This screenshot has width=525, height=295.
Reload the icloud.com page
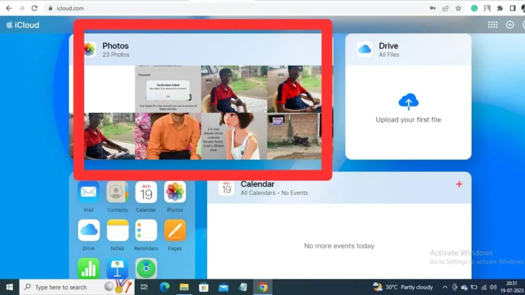34,8
